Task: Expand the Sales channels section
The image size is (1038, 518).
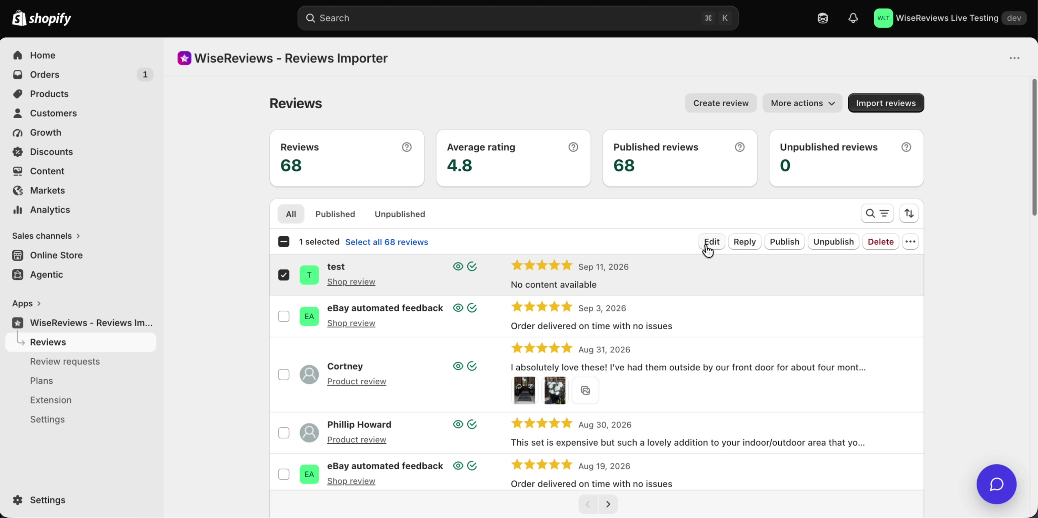Action: coord(46,236)
